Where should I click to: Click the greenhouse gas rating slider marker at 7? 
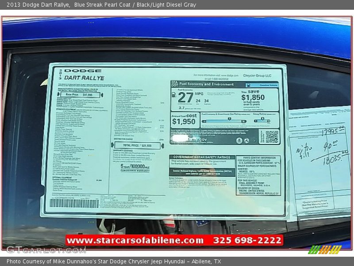click(x=229, y=118)
